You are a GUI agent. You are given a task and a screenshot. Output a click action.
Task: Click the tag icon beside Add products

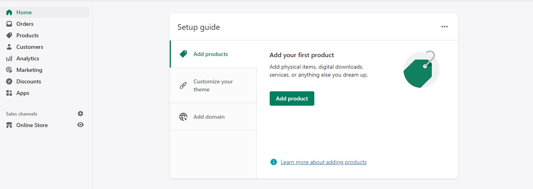pos(183,54)
